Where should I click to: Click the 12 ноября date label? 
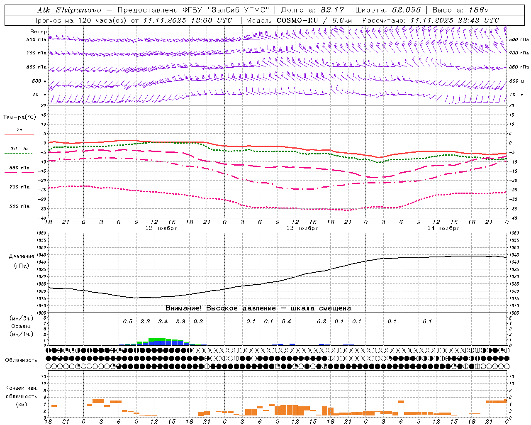(161, 228)
